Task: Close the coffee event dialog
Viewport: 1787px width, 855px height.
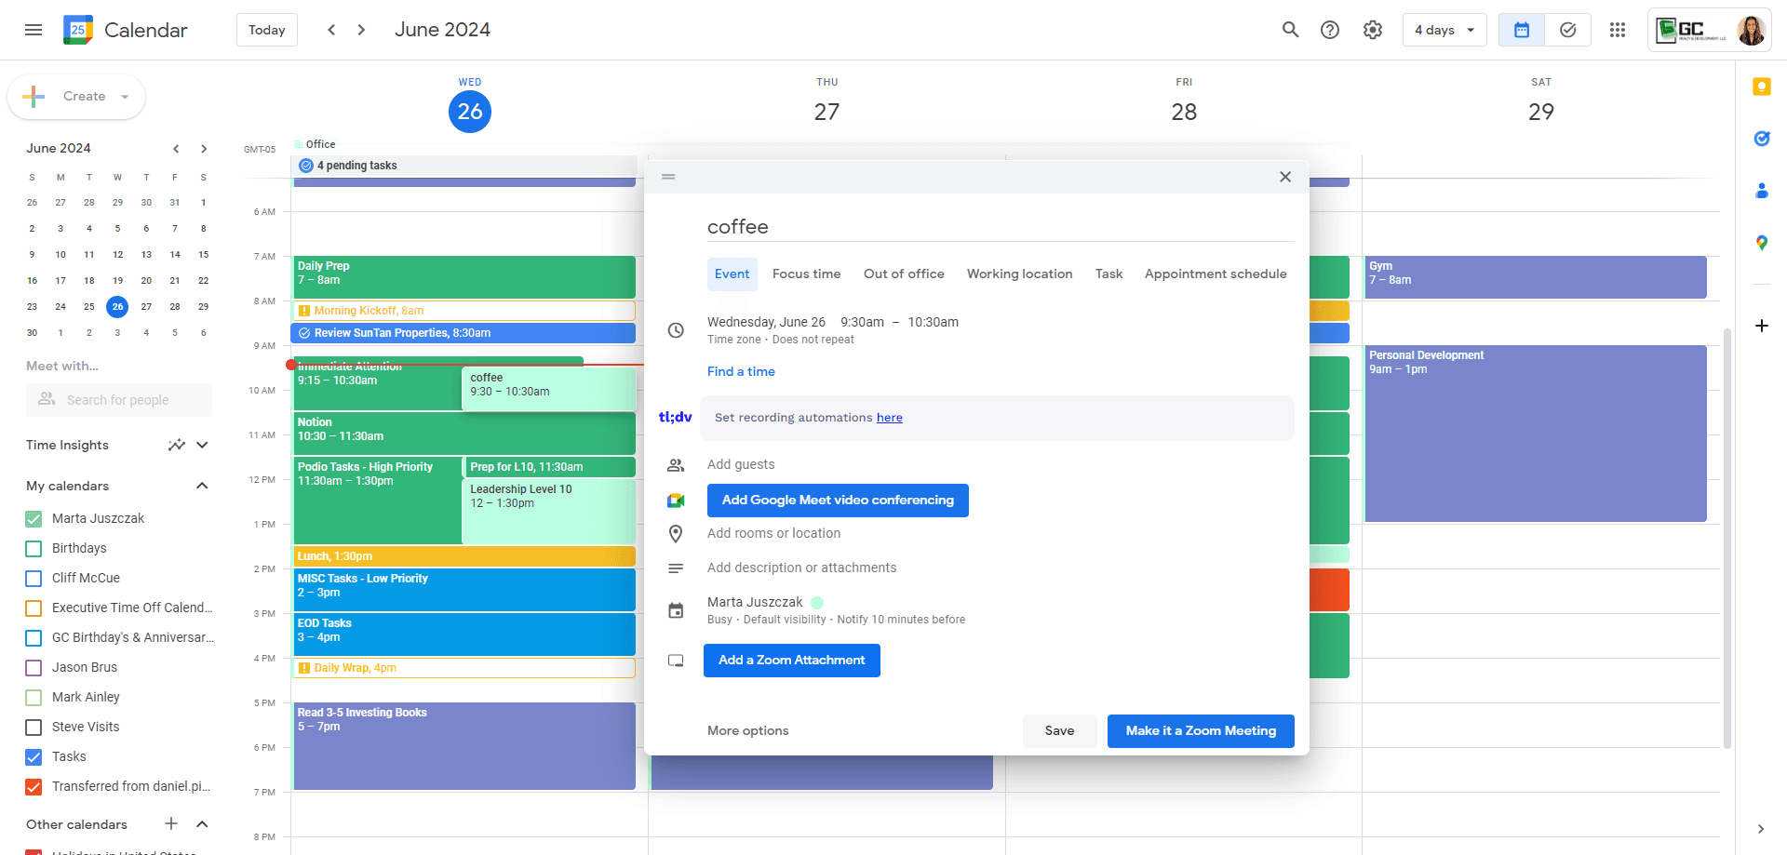Action: click(x=1285, y=177)
